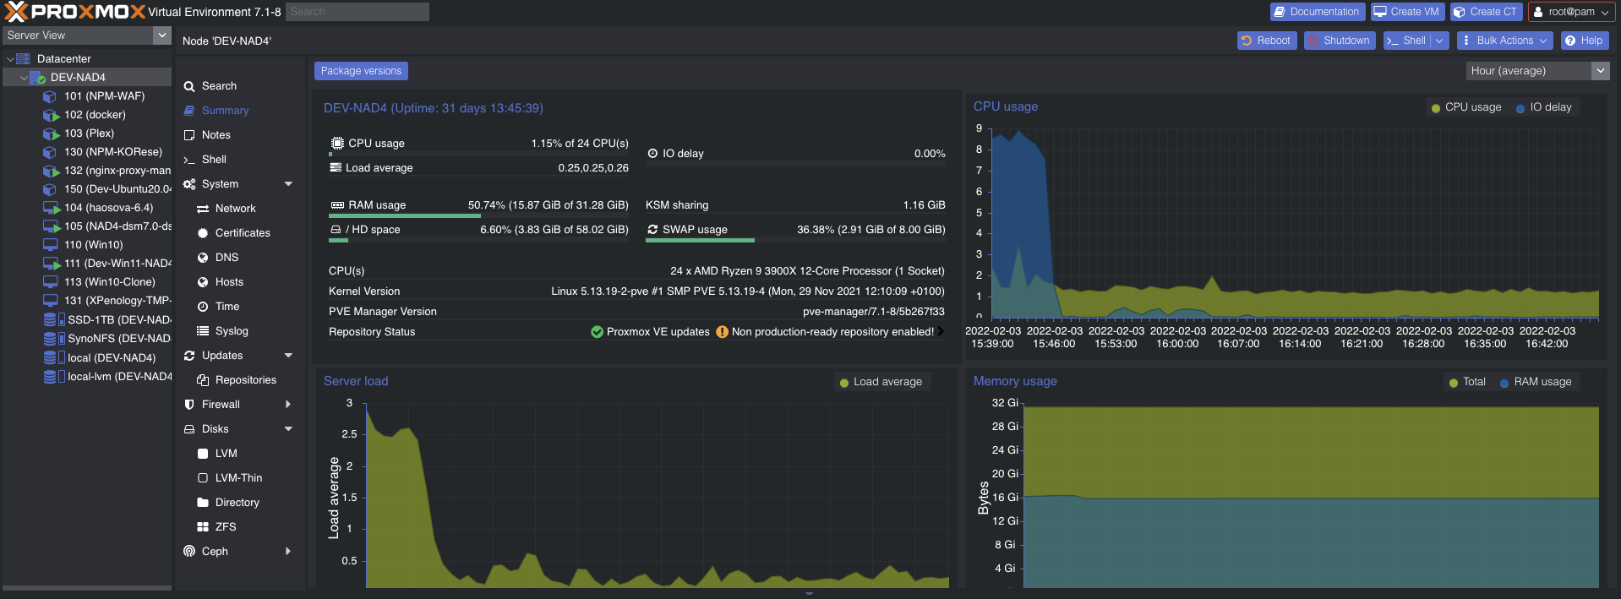Click the Create VM button
The image size is (1621, 599).
[1406, 12]
